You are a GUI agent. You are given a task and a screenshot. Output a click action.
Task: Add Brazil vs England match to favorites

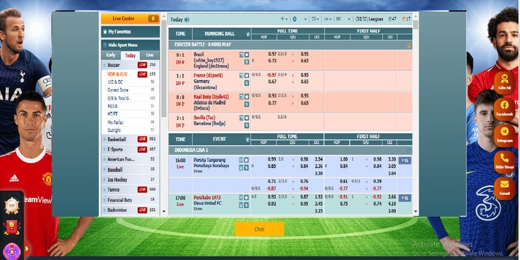tap(247, 55)
